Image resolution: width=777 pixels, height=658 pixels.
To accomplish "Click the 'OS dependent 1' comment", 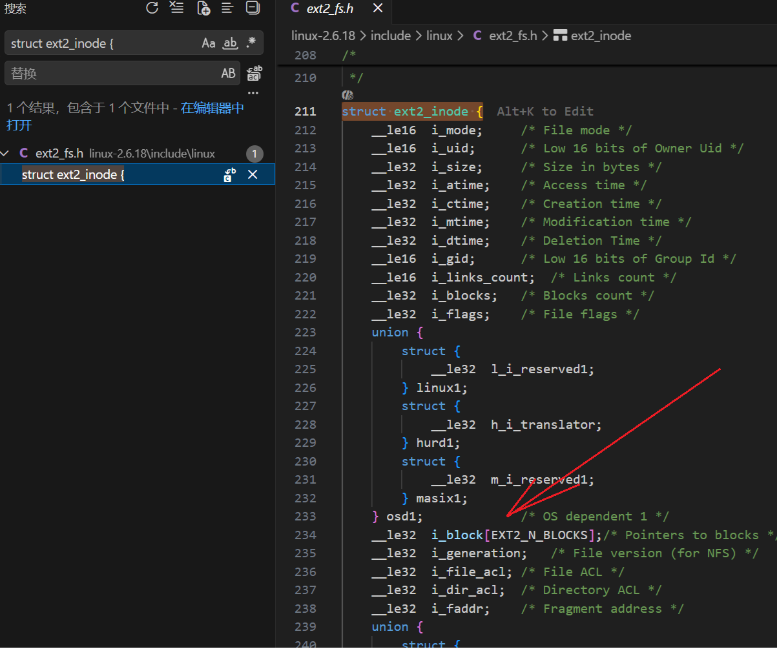I will (595, 517).
